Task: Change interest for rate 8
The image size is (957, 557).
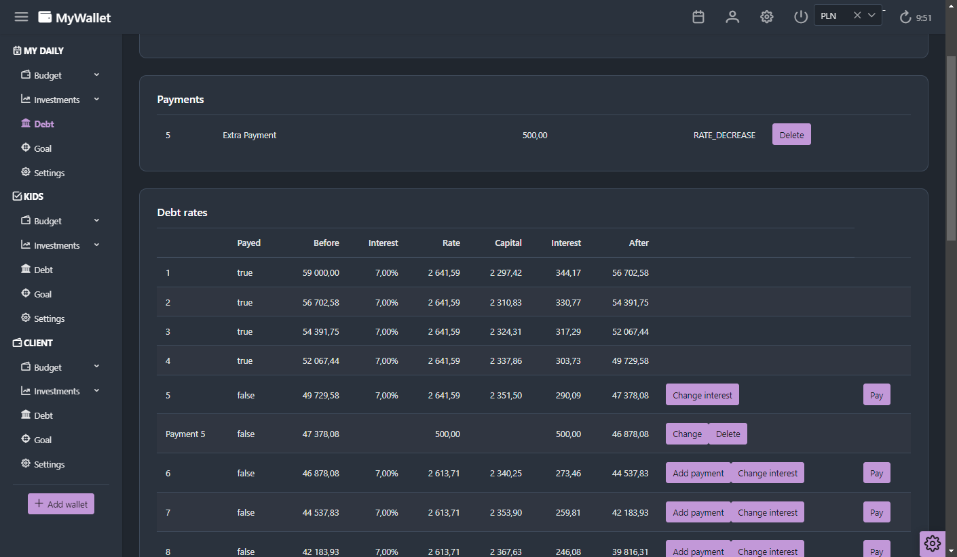Action: (x=768, y=550)
